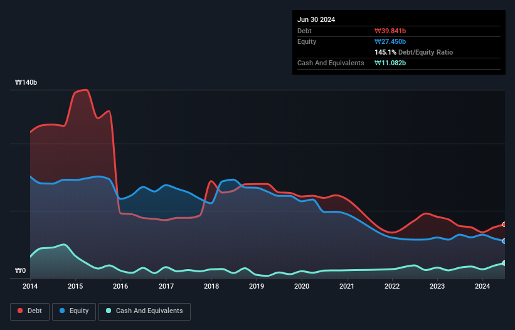Click the ₩39.841b debt value

[390, 31]
